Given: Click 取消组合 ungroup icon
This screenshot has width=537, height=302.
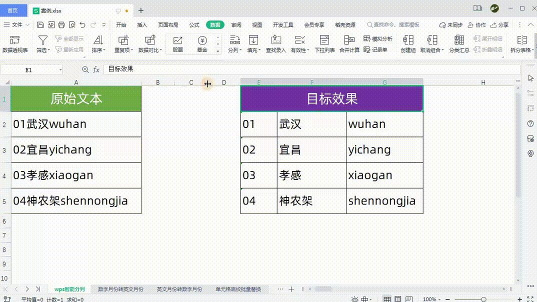Looking at the screenshot, I should point(432,40).
